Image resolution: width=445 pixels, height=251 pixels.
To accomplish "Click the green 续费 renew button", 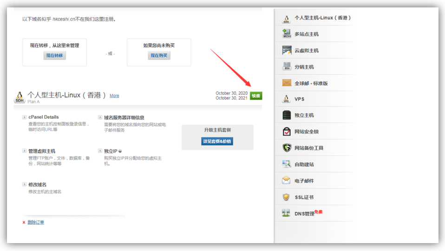I will [256, 96].
